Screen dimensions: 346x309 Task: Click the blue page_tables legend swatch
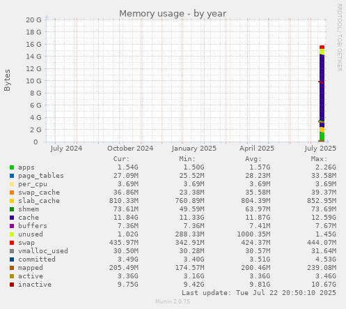tap(12, 176)
